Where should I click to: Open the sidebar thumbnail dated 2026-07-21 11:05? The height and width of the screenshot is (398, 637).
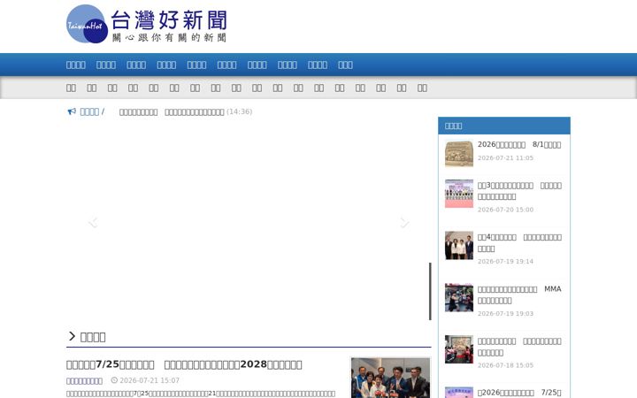459,153
